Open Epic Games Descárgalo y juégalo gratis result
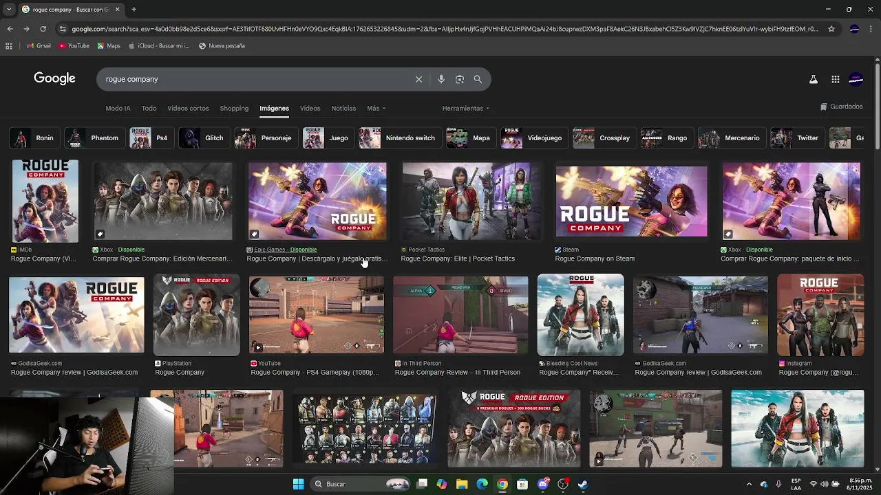Viewport: 881px width, 495px height. point(317,258)
